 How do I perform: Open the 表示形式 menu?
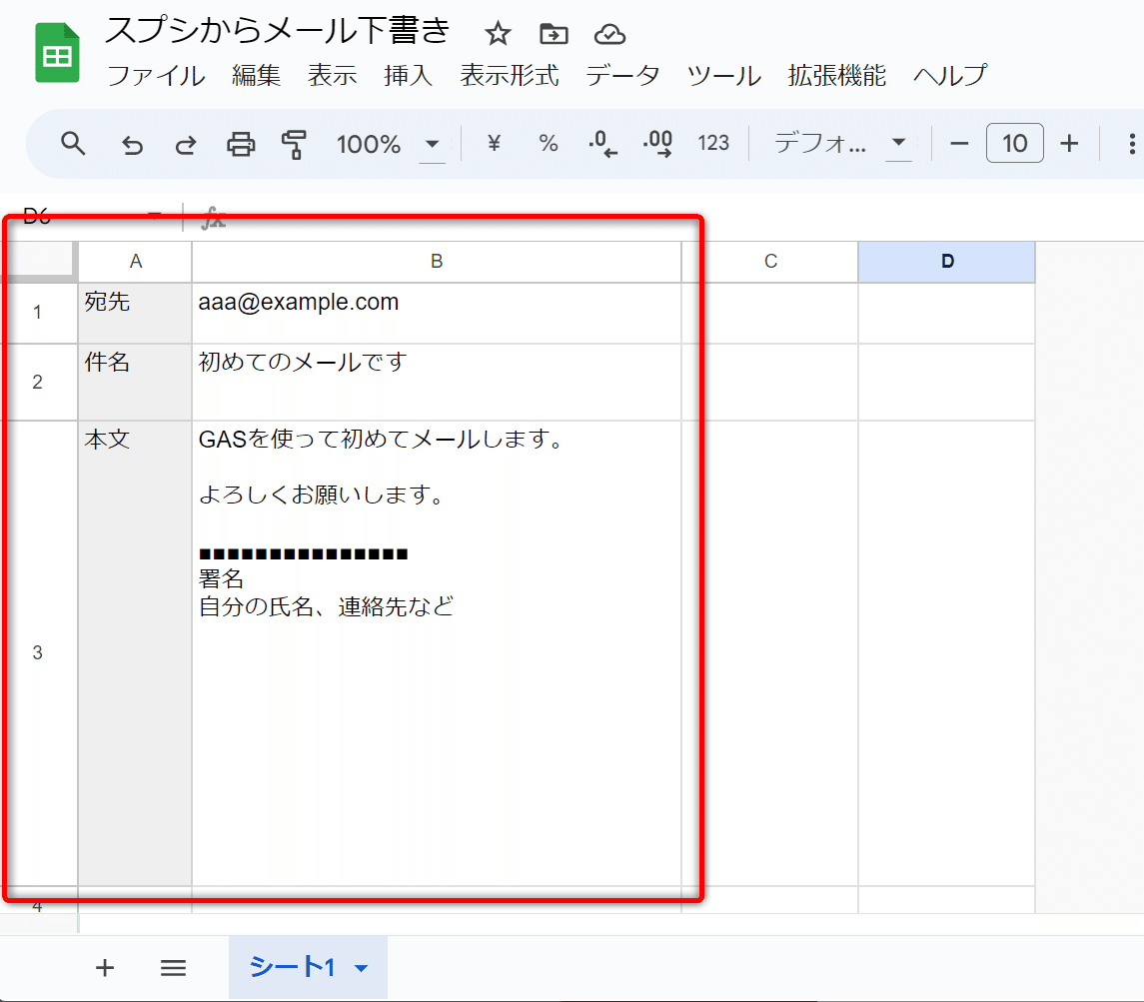point(510,75)
